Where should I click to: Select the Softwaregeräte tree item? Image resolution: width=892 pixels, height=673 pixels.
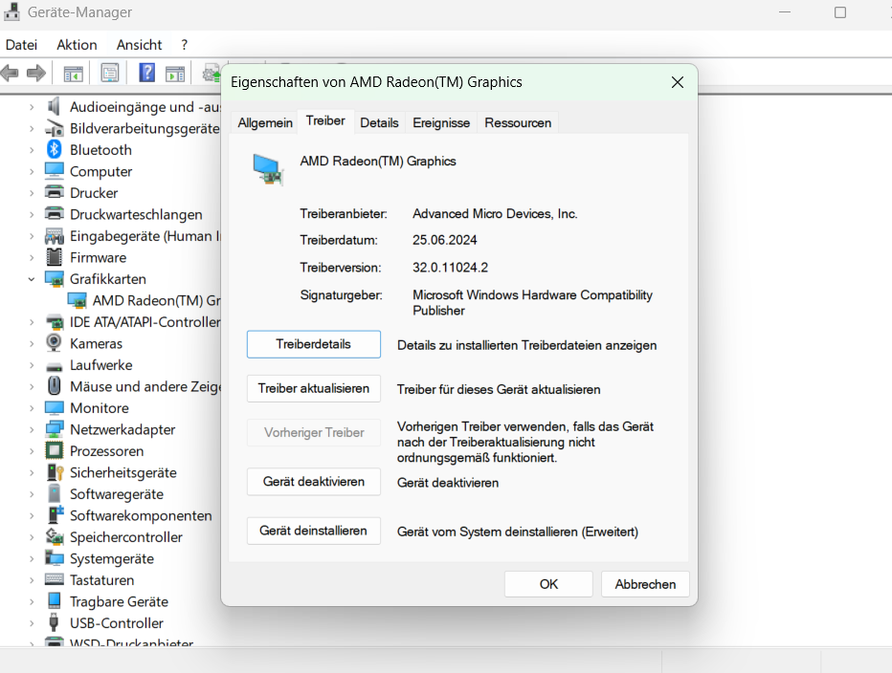click(117, 494)
